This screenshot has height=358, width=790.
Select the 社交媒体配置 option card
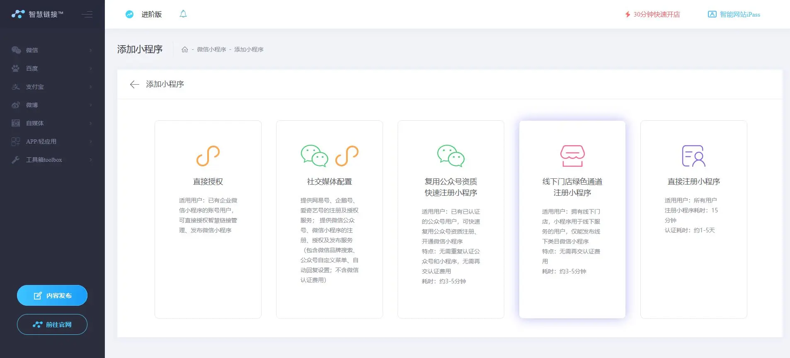[x=330, y=219]
